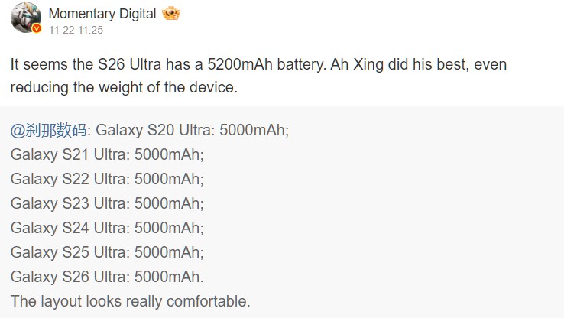Screen dimensions: 564x318
Task: Click the 'Galaxy S22 Ultra: 5000mAh' line
Action: click(108, 179)
